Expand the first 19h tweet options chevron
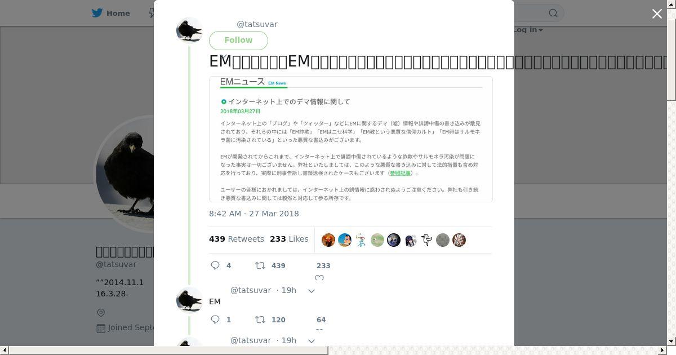Screen dimensions: 676x355 coord(312,291)
